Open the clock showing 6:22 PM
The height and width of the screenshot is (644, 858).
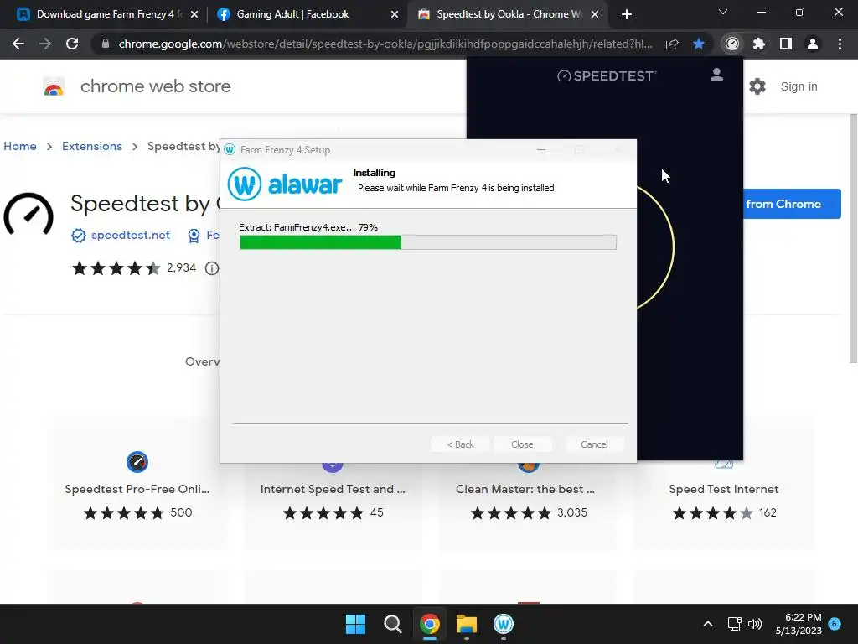tap(799, 624)
